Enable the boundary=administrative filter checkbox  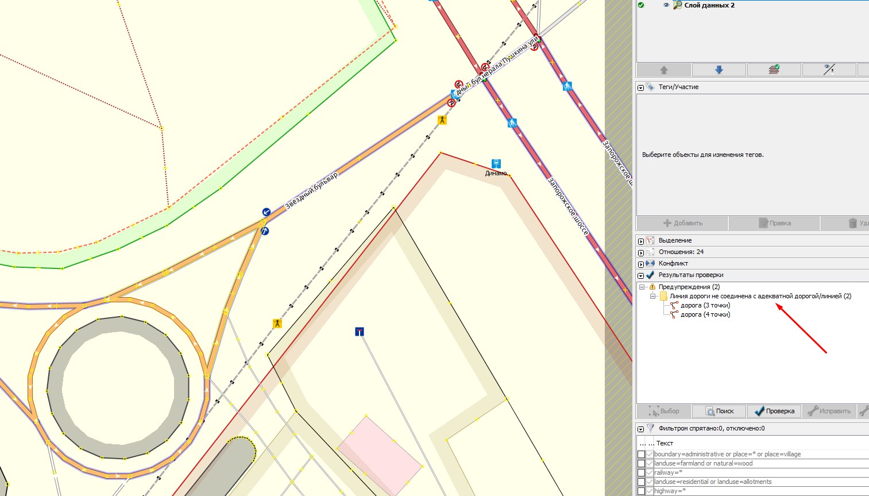(x=642, y=454)
